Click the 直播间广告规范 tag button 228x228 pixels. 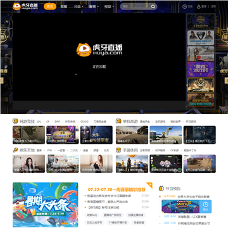113,215
